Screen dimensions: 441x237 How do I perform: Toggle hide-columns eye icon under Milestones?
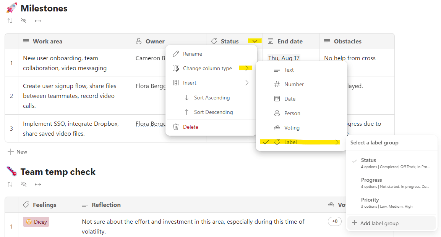24,21
